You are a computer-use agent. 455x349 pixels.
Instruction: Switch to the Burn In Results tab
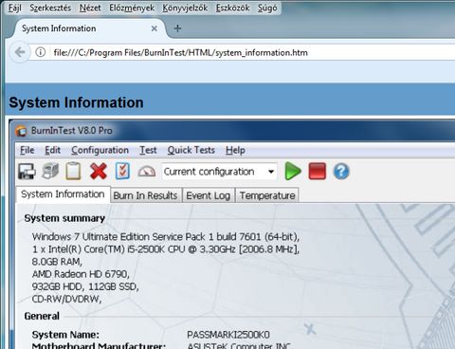click(145, 195)
